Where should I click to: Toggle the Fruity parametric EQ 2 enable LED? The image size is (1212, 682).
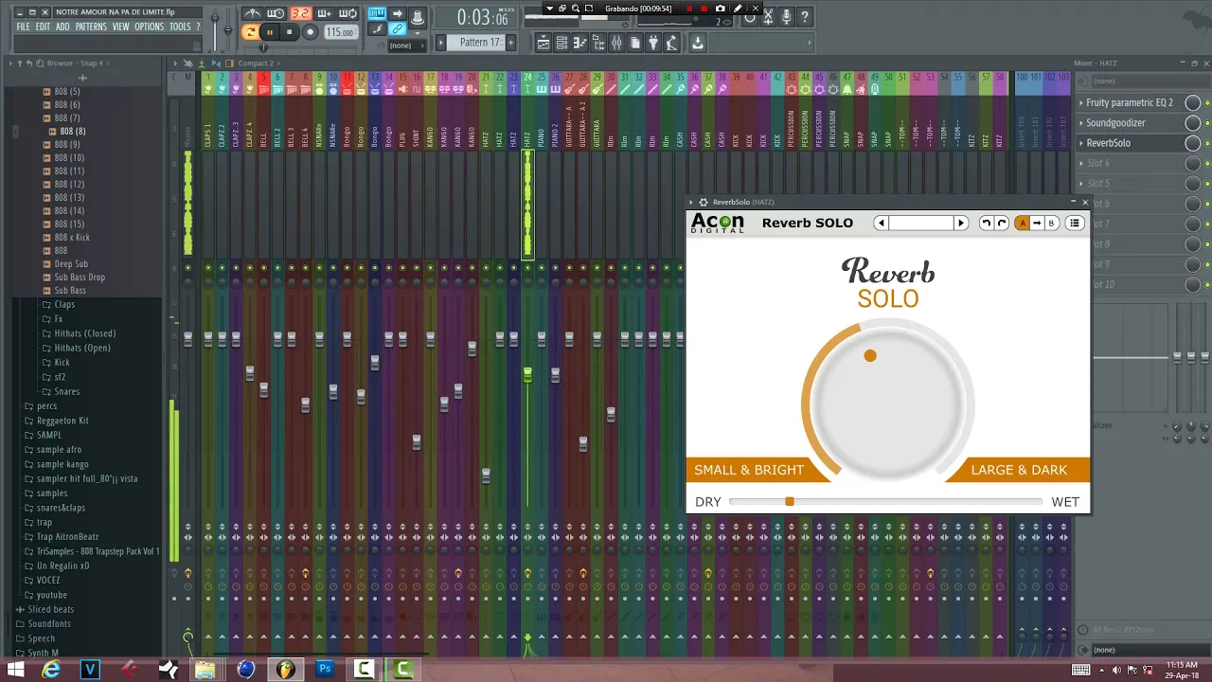(1207, 103)
